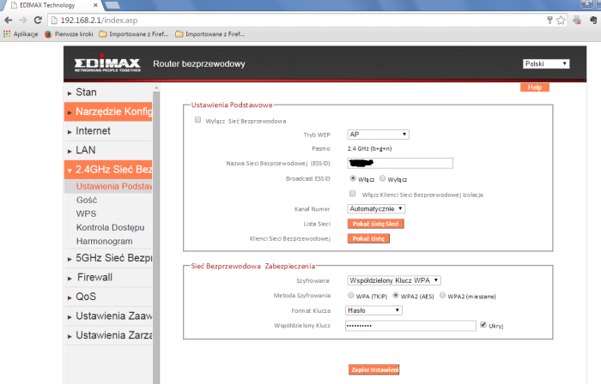Click the saved password key icon
Image resolution: width=601 pixels, height=384 pixels.
pyautogui.click(x=549, y=19)
